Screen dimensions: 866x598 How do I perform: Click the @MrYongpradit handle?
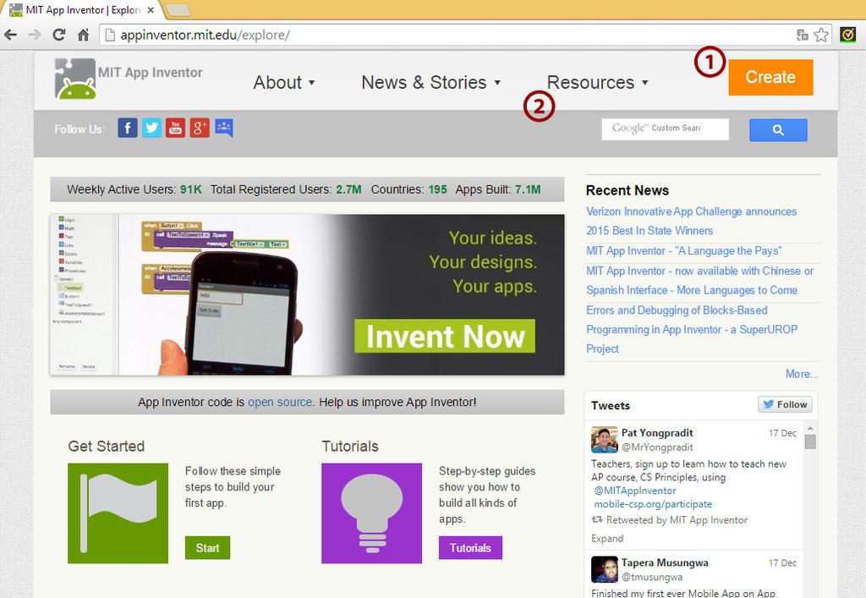pyautogui.click(x=657, y=447)
